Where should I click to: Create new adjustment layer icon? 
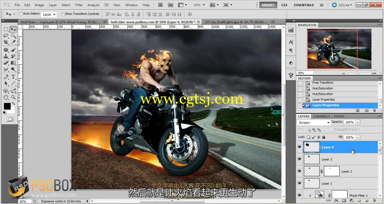coord(351,201)
